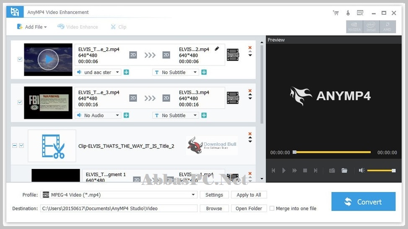Move ELVIS_T...e_3.mp4 up in list

coord(250,95)
